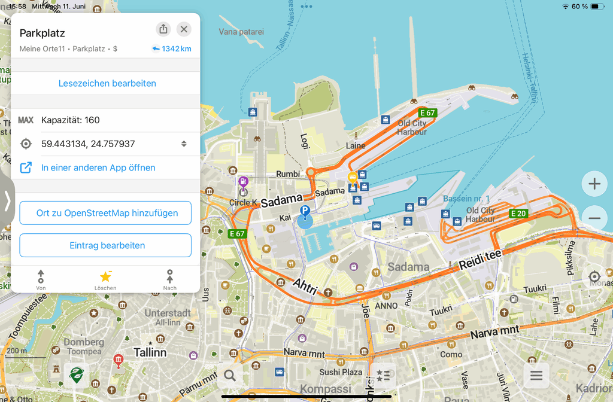Open Lesezeichen bearbeiten
613x402 pixels.
tap(107, 83)
